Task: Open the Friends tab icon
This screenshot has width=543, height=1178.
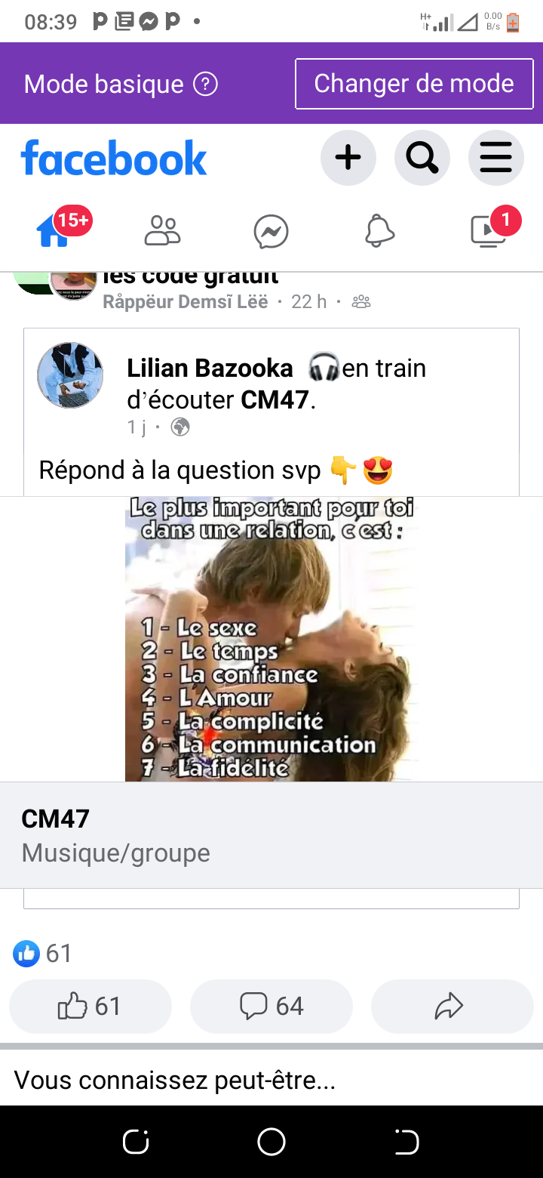Action: coord(163,231)
